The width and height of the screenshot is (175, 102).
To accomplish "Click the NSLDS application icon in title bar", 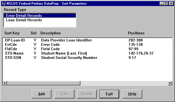I will 4,4.
